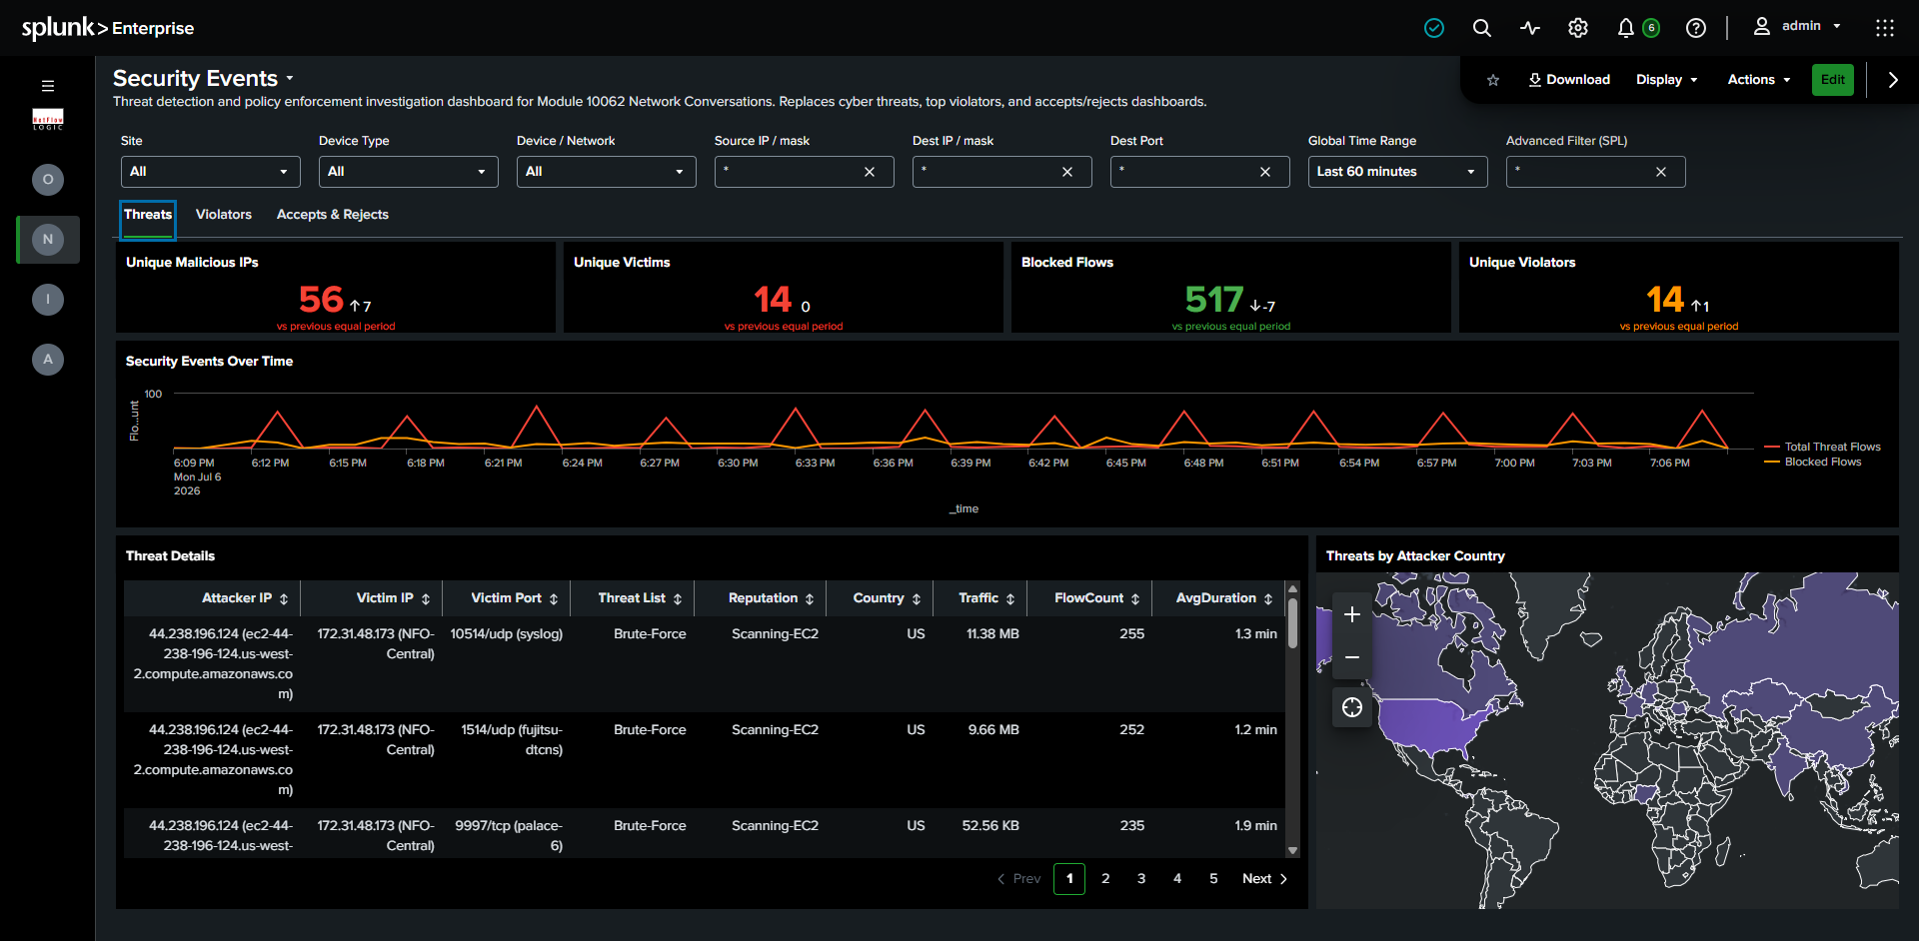This screenshot has height=941, width=1919.
Task: Toggle the hamburger sidebar menu
Action: tap(48, 86)
